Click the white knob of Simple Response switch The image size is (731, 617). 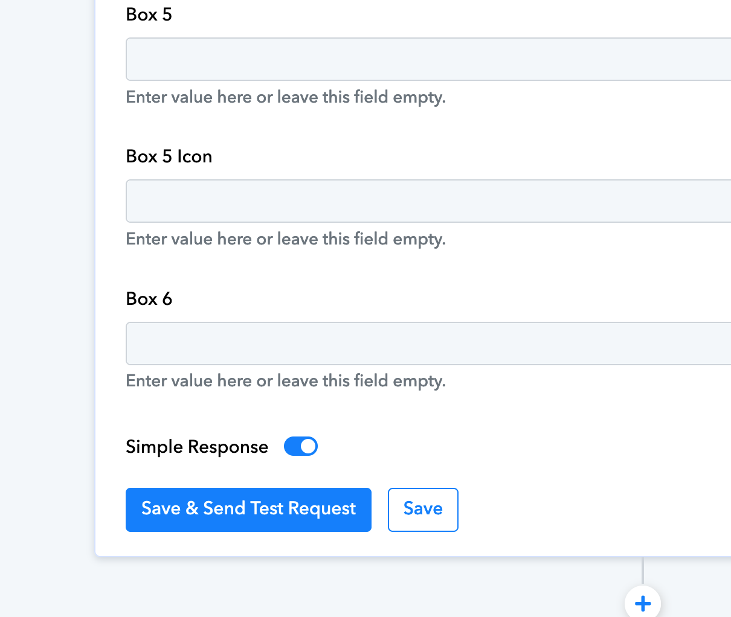(308, 446)
